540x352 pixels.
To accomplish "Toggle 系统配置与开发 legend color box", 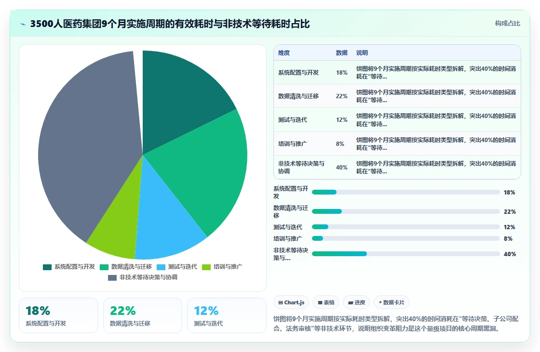I will [x=47, y=267].
